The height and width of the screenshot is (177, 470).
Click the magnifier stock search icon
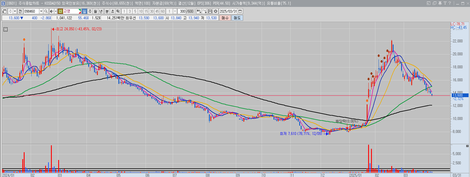tap(46, 11)
